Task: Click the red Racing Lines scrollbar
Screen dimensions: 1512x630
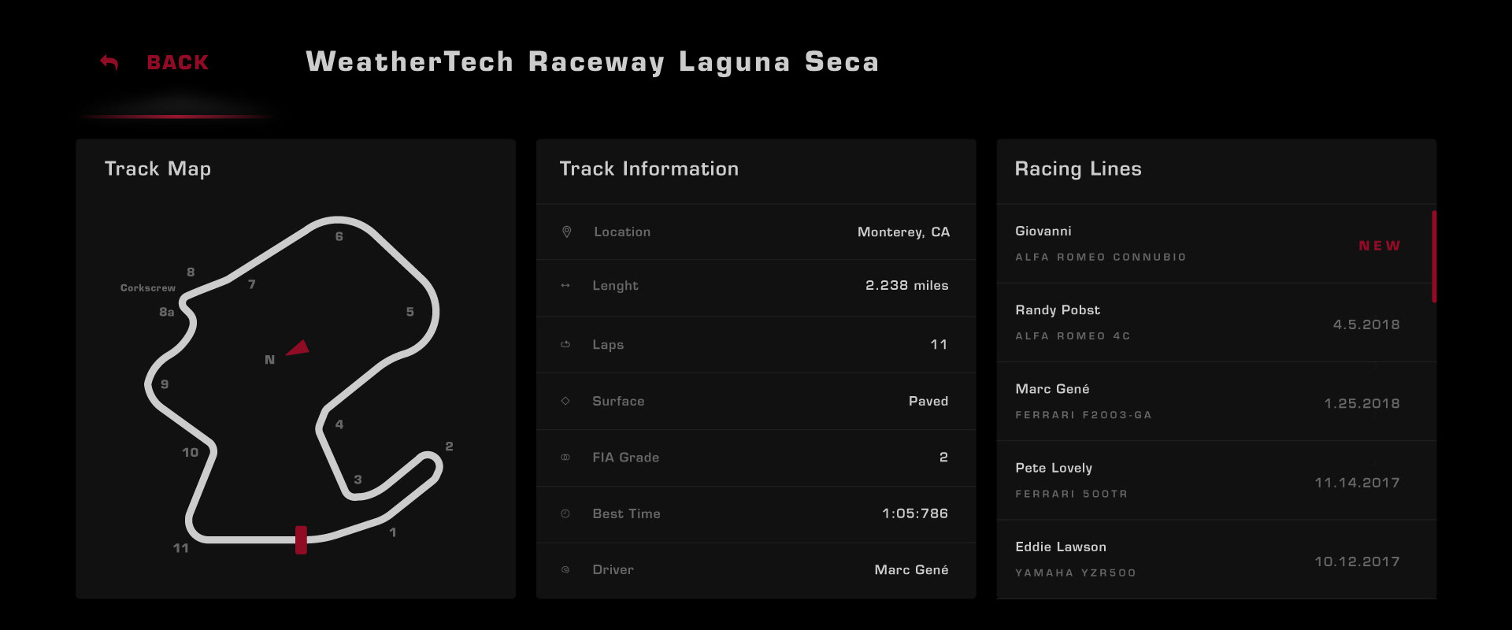Action: point(1434,257)
